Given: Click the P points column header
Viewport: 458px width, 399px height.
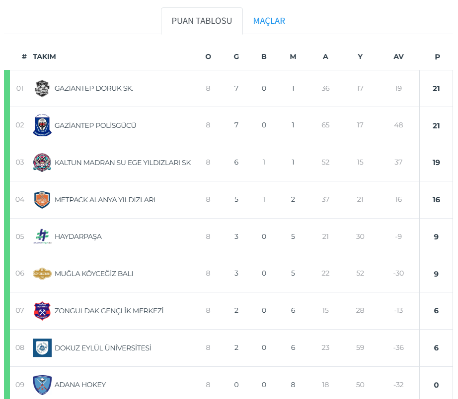Looking at the screenshot, I should tap(437, 57).
